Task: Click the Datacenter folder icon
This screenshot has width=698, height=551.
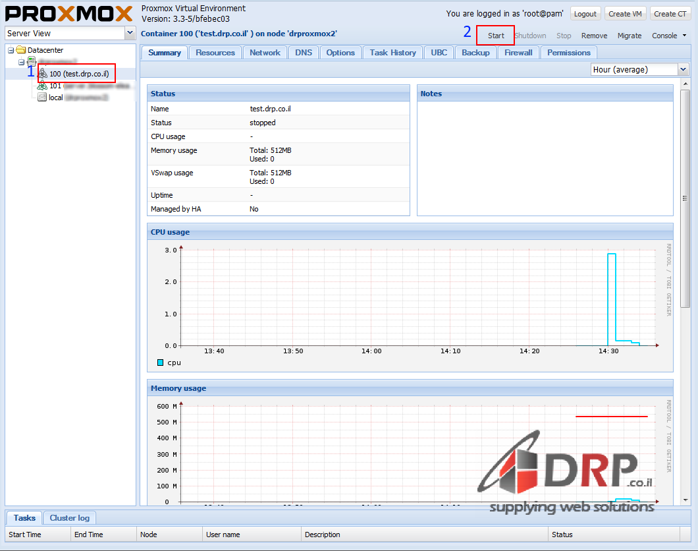Action: (x=21, y=50)
